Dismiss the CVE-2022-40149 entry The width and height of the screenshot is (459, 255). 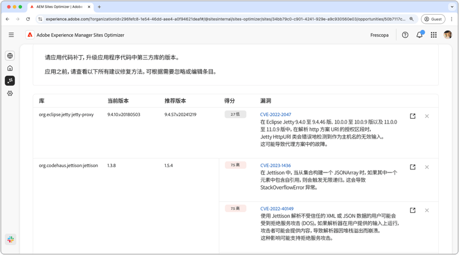(x=427, y=210)
